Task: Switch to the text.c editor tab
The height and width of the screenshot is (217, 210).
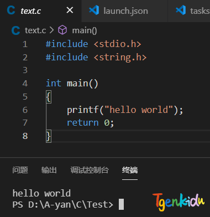Action: [x=40, y=11]
